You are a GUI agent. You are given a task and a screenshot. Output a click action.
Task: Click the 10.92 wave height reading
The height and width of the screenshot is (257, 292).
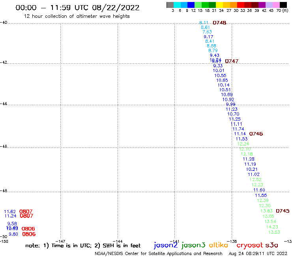click(x=228, y=100)
